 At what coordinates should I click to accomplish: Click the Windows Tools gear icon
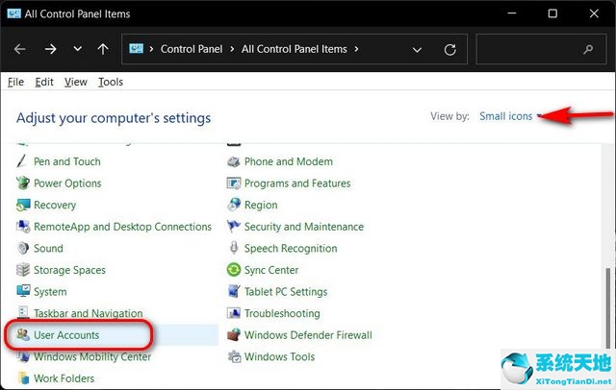pyautogui.click(x=235, y=356)
